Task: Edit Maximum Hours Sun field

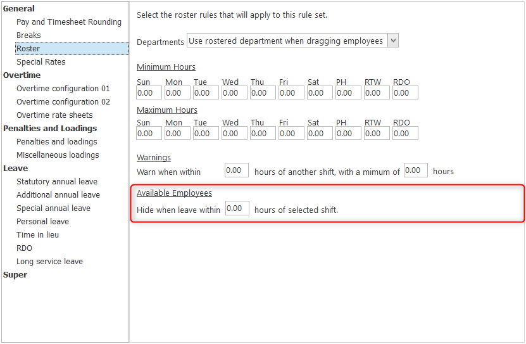Action: coord(149,133)
